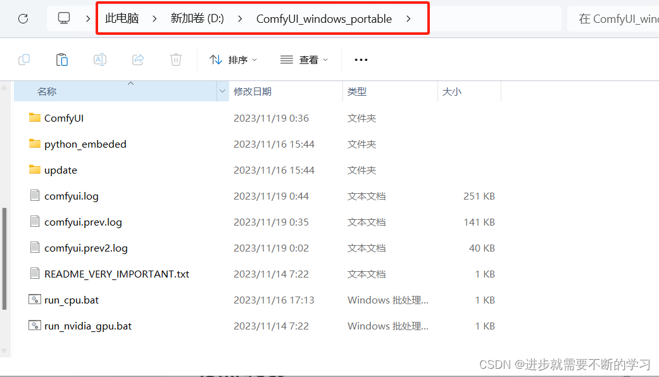Click the computer monitor icon in address bar
Screen dimensions: 659x377
[64, 18]
